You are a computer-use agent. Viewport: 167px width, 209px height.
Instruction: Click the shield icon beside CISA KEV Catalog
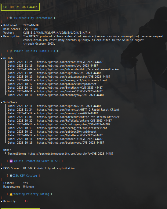click(11, 176)
